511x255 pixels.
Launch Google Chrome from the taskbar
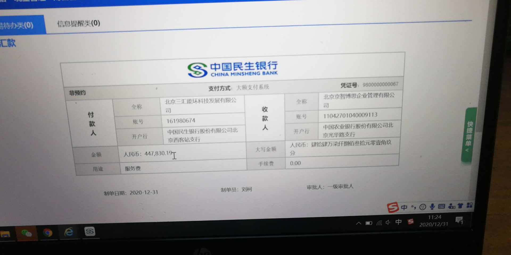tap(48, 233)
